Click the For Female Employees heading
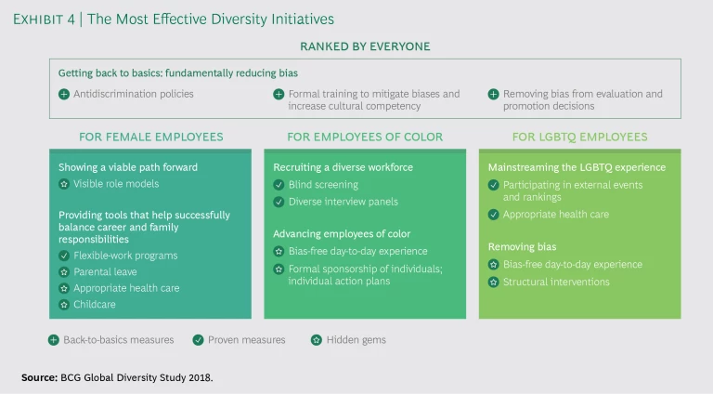 click(150, 137)
